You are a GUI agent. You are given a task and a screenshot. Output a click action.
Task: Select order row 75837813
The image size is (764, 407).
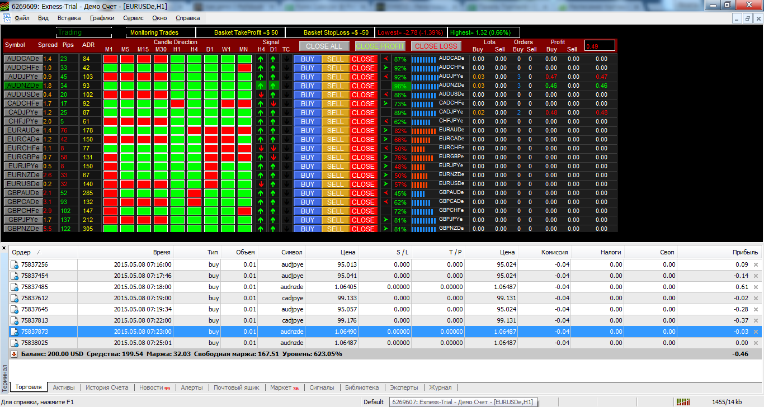tap(385, 320)
